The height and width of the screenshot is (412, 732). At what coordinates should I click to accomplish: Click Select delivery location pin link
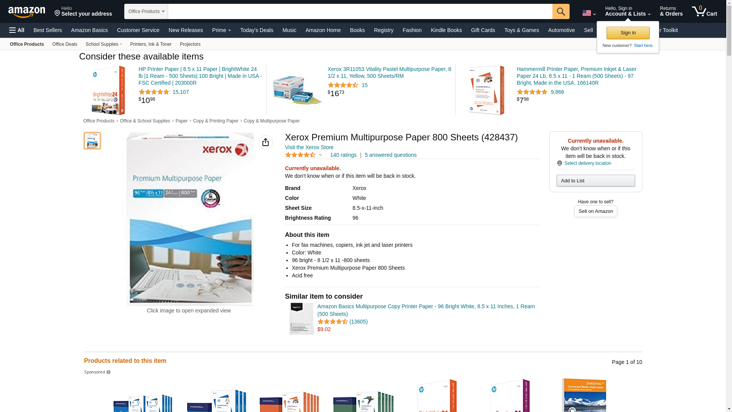587,163
